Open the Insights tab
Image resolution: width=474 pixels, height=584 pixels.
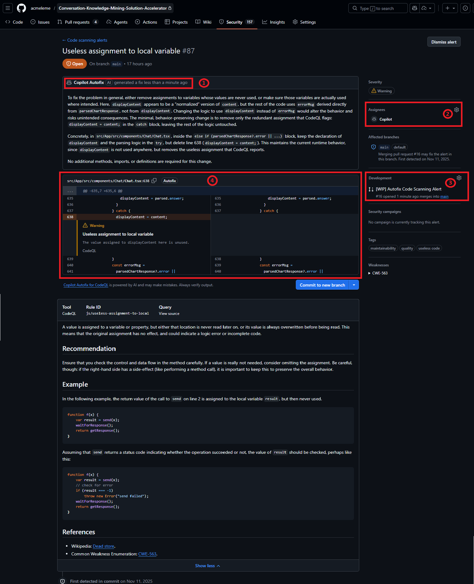(274, 22)
